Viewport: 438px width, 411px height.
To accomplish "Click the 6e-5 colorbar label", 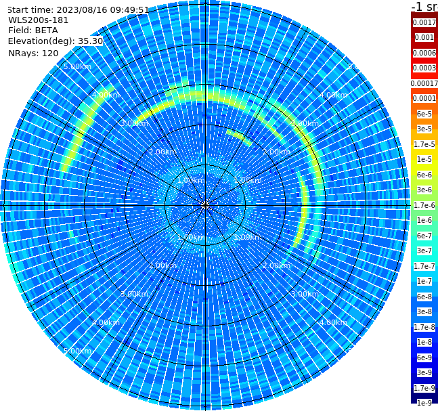I will [x=424, y=114].
